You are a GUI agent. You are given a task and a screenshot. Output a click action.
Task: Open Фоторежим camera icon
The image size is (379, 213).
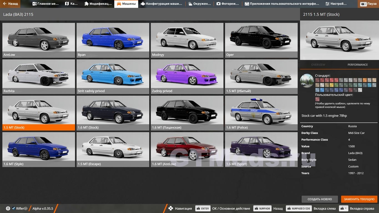click(218, 4)
